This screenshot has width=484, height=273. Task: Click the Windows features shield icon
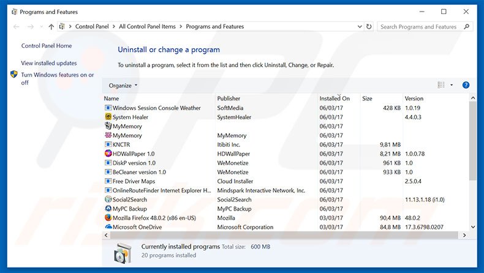[x=14, y=74]
